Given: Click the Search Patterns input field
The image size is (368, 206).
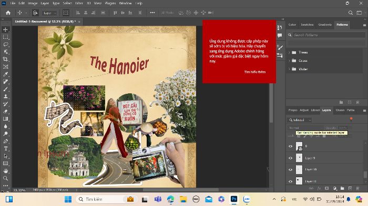Looking at the screenshot, I should [x=329, y=35].
